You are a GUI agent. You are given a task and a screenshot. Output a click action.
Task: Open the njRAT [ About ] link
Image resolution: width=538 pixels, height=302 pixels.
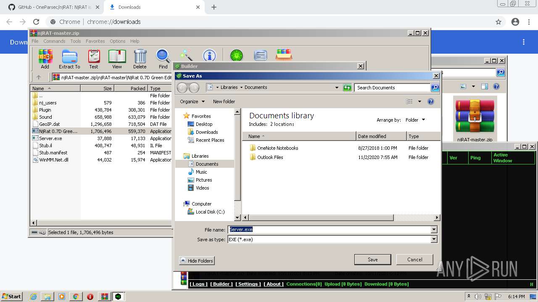tap(274, 284)
